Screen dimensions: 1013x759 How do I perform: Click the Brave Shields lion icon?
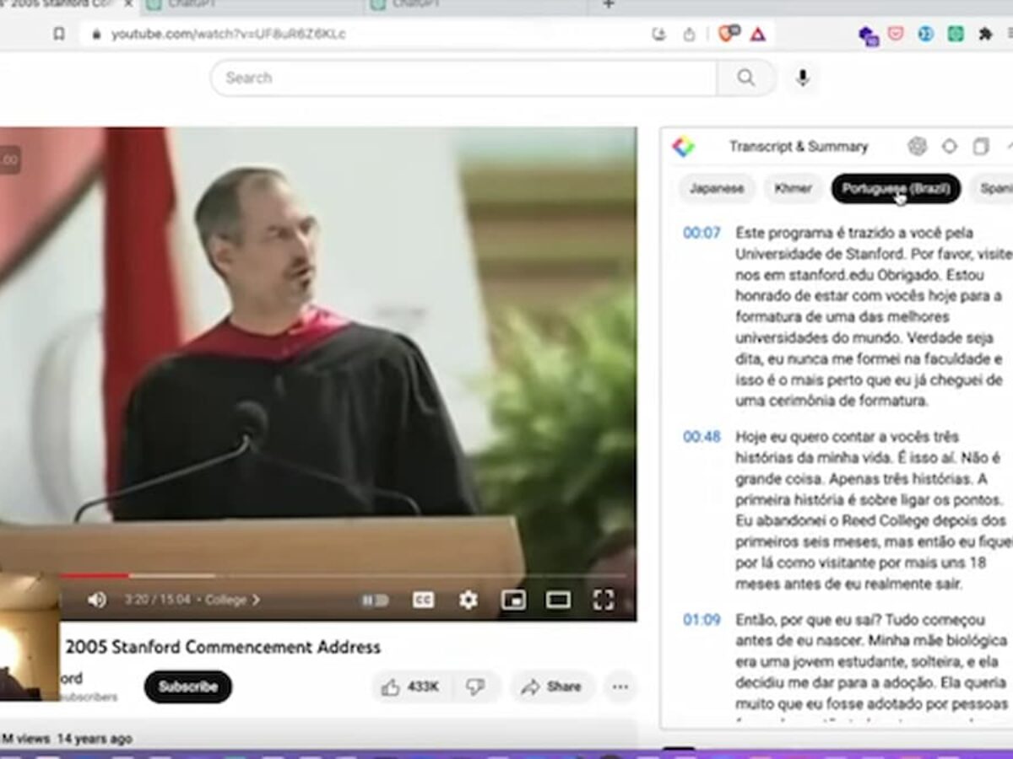coord(728,34)
